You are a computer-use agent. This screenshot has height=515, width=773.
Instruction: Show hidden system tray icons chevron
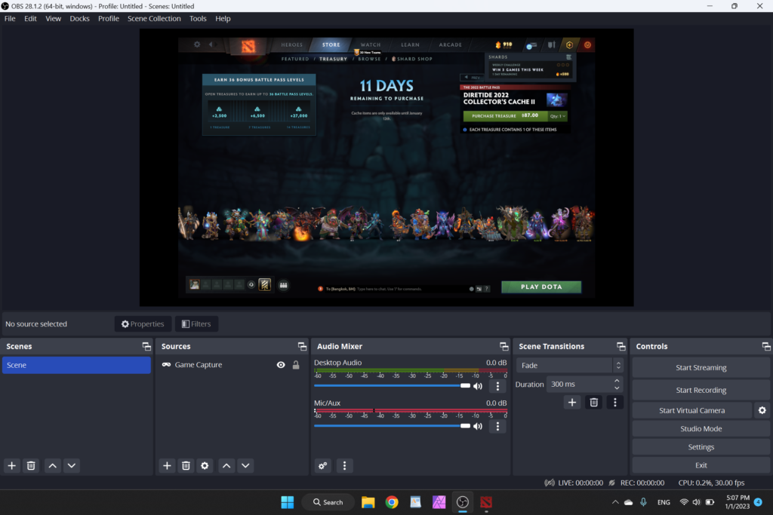pyautogui.click(x=614, y=502)
